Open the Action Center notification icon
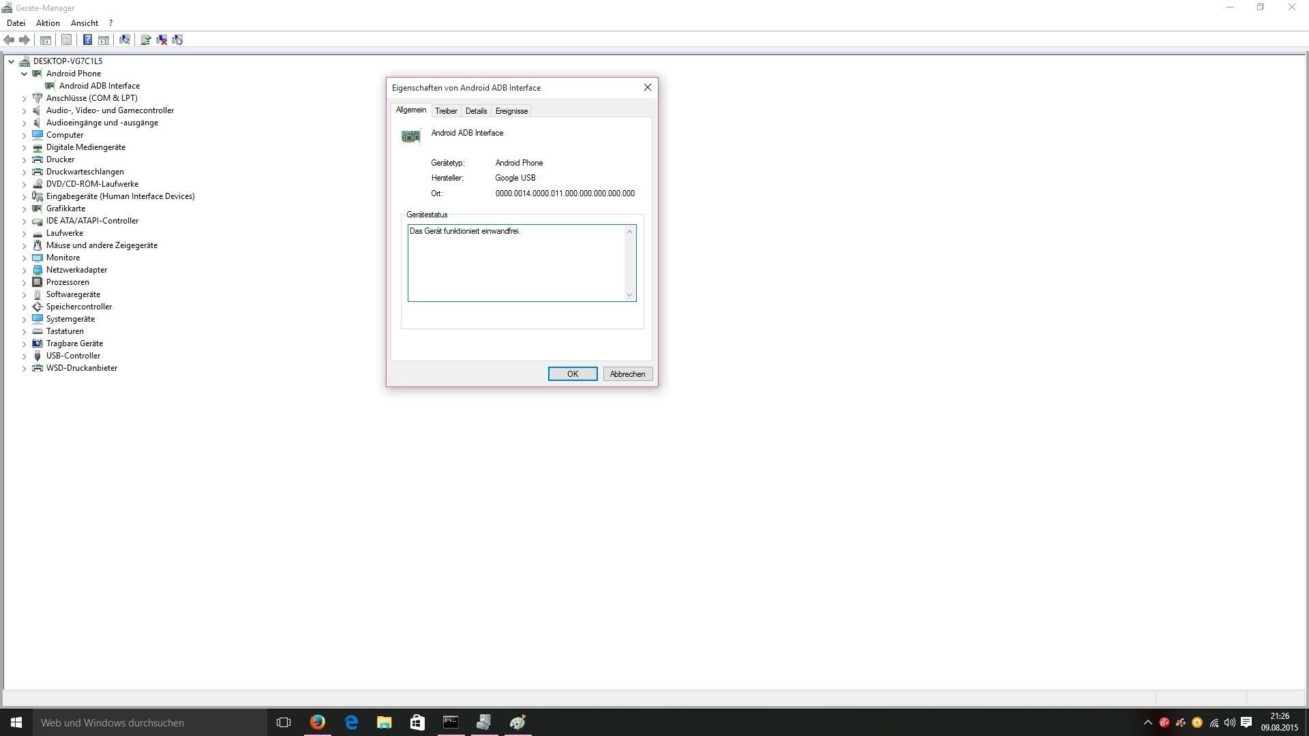This screenshot has width=1309, height=736. 1246,722
